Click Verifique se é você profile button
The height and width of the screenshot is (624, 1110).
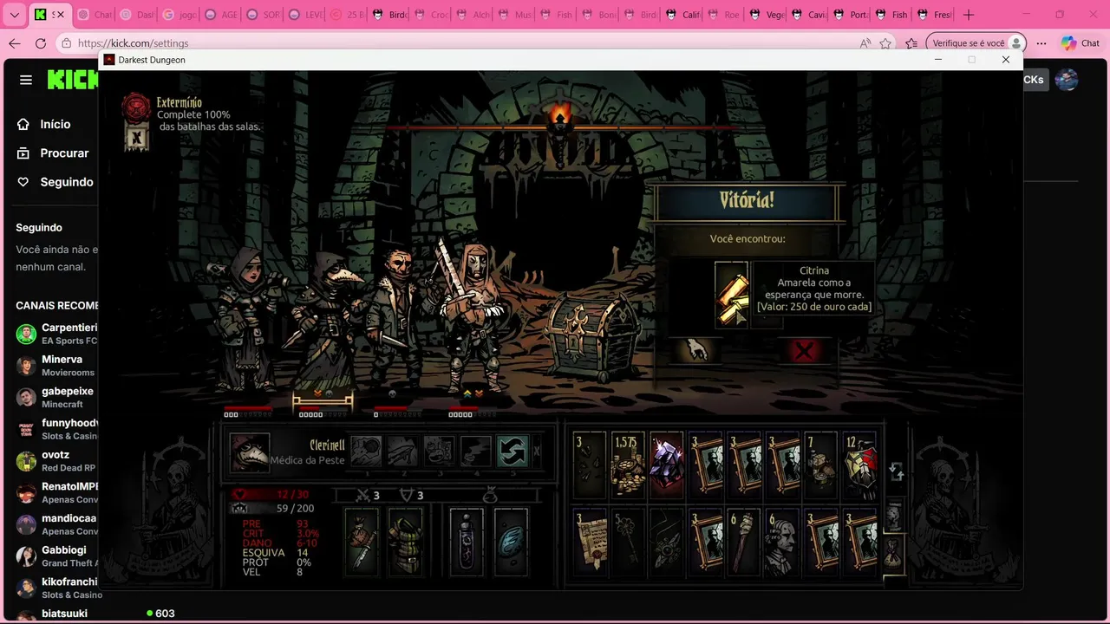point(976,43)
